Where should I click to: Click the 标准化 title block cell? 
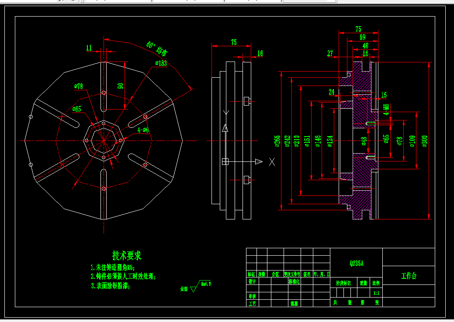click(294, 281)
